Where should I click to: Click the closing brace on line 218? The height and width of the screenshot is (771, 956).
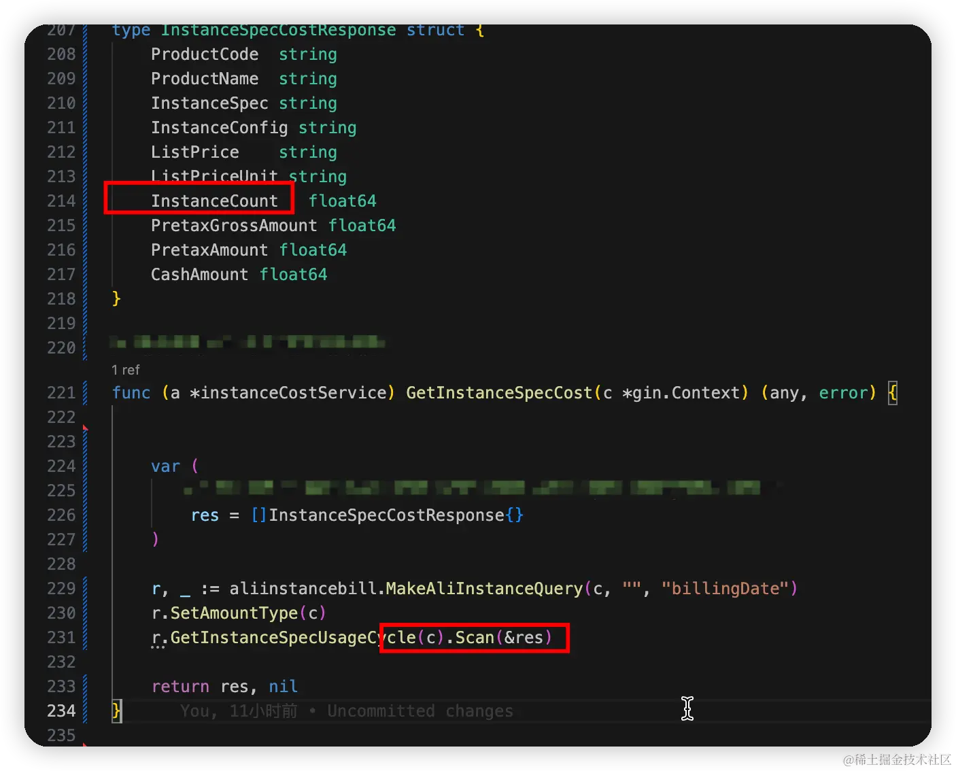(x=116, y=299)
